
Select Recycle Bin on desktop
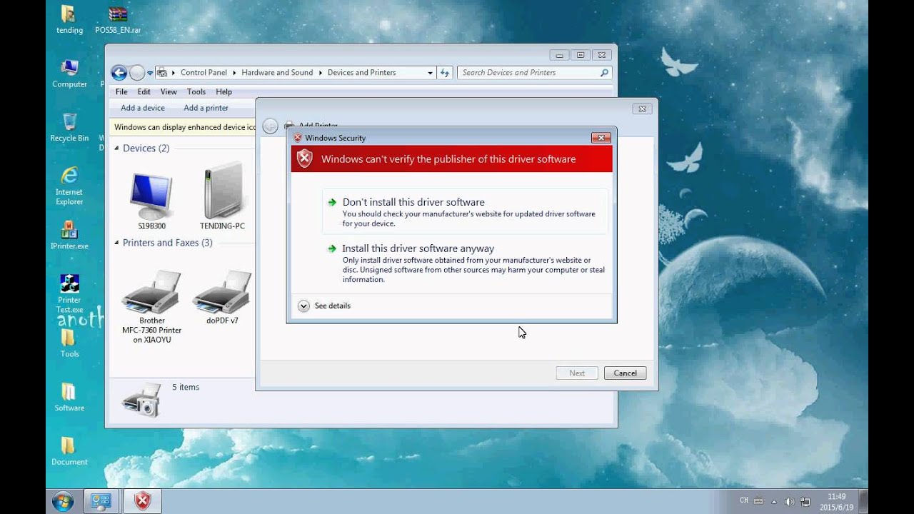pyautogui.click(x=69, y=127)
